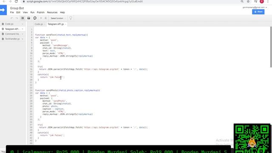Click the function sendText declaration line

click(61, 35)
